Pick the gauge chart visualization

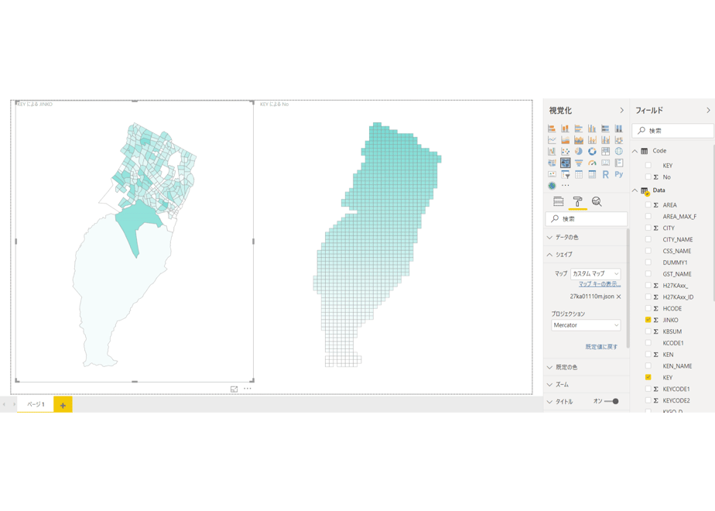pos(592,163)
